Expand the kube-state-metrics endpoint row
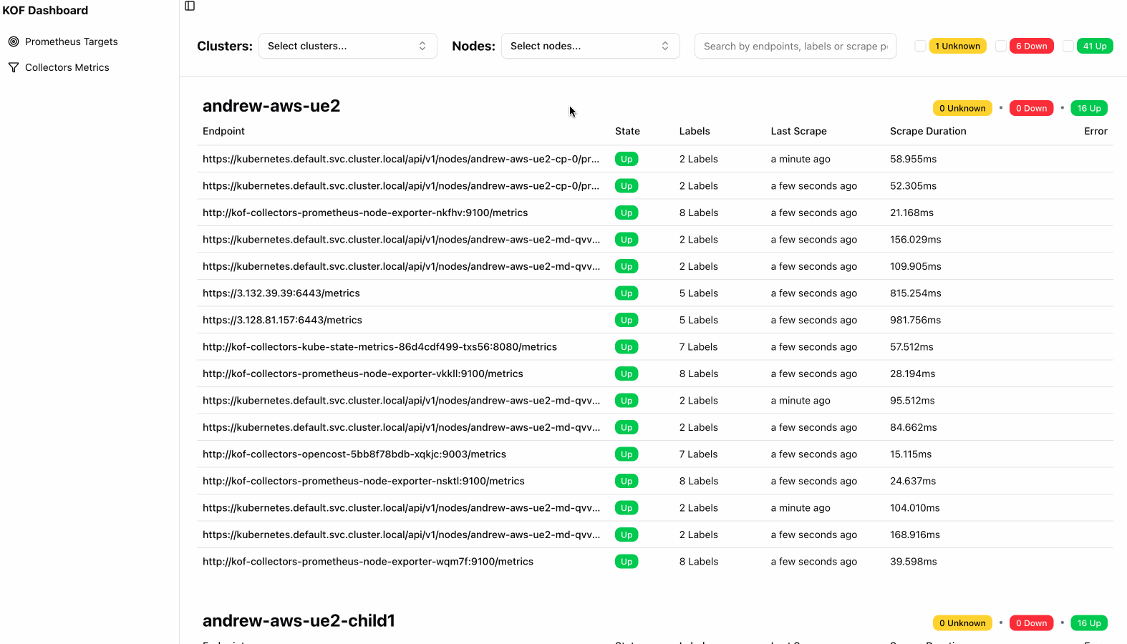The width and height of the screenshot is (1127, 644). [379, 347]
